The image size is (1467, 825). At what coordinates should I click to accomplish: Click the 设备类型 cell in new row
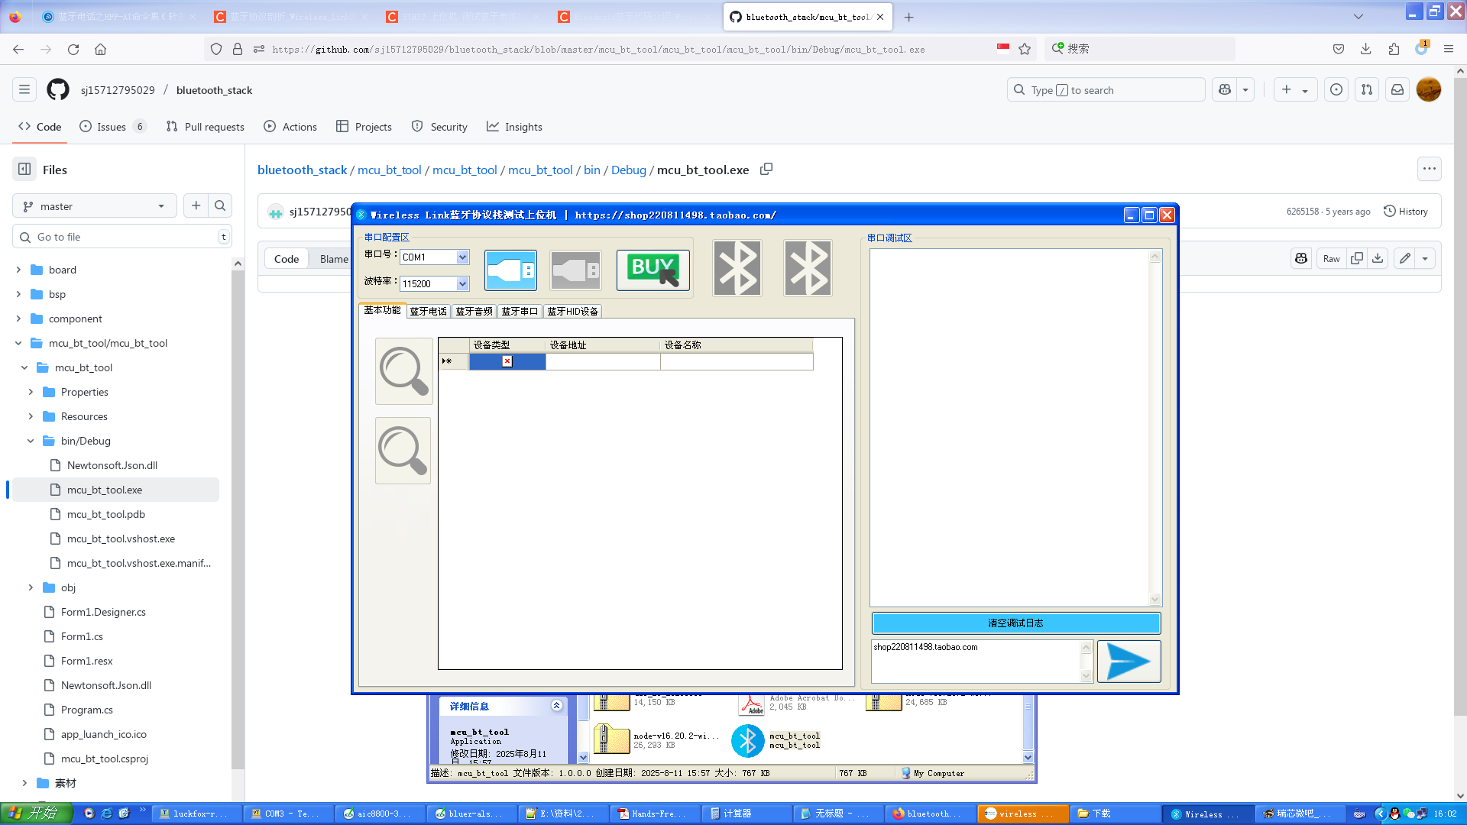coord(507,361)
